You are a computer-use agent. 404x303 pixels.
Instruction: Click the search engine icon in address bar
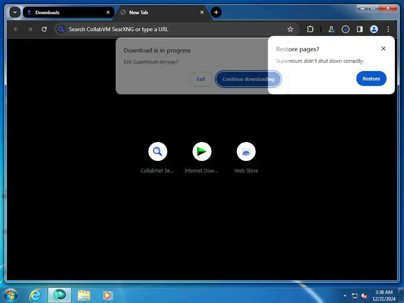(61, 29)
